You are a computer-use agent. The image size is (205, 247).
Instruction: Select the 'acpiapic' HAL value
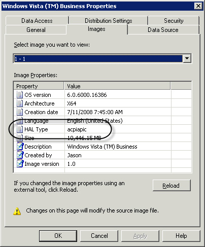(77, 129)
